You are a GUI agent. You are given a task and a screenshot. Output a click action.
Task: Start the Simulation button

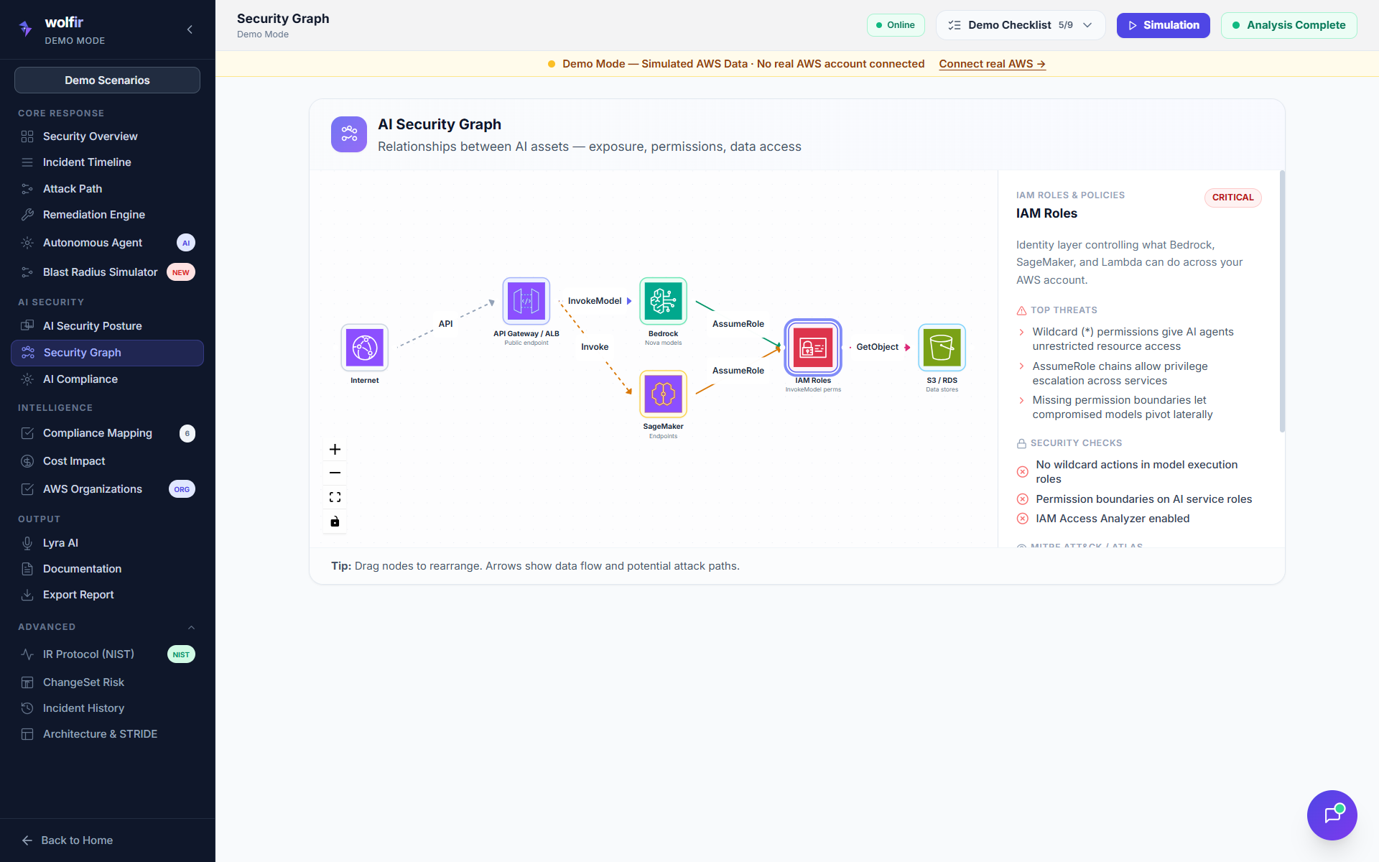point(1163,25)
